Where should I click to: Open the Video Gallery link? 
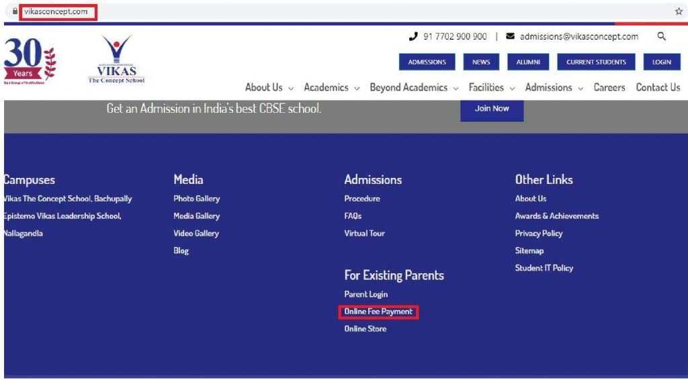[196, 233]
